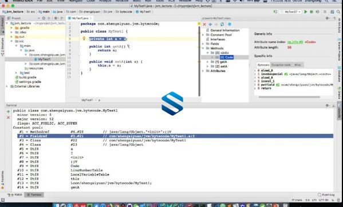
Task: Open the Terminal panel settings gear
Action: point(328,105)
